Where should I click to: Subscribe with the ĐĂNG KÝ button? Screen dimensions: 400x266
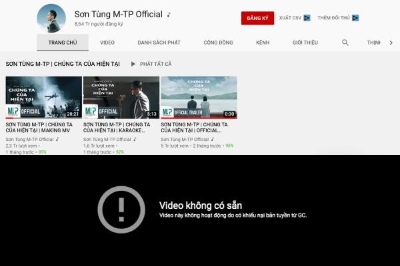pyautogui.click(x=257, y=18)
